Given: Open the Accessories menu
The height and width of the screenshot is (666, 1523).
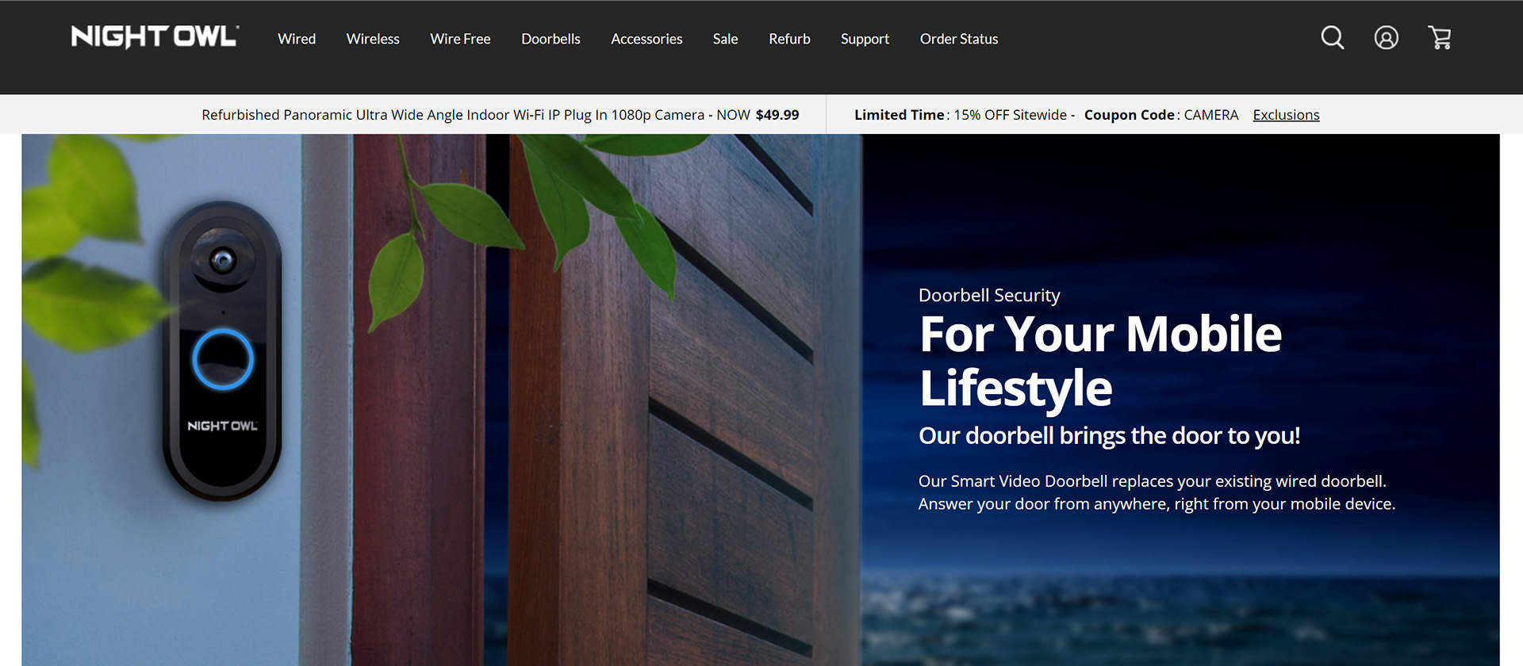Looking at the screenshot, I should (x=646, y=39).
